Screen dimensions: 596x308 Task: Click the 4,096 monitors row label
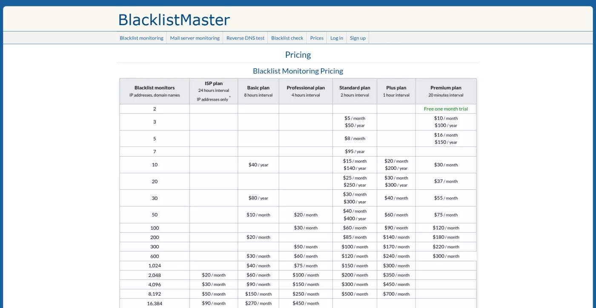[x=155, y=285]
